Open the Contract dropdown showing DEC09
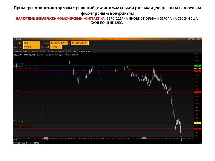Image resolution: width=215 pixels, height=161 pixels. 32,47
